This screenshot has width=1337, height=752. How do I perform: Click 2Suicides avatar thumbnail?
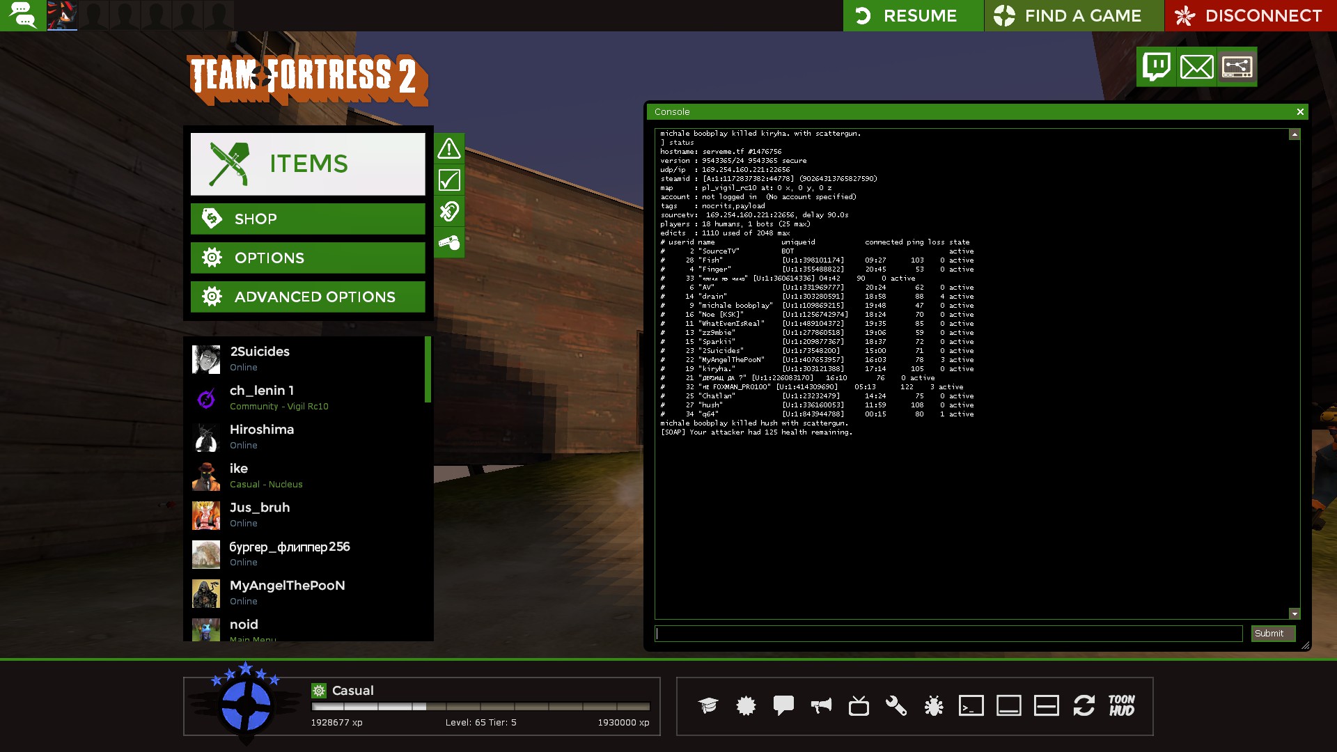[206, 359]
